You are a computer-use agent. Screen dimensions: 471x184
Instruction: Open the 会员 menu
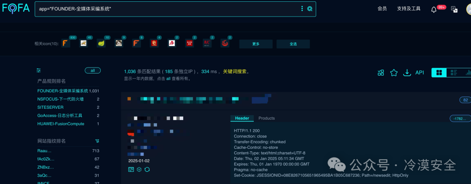382,9
